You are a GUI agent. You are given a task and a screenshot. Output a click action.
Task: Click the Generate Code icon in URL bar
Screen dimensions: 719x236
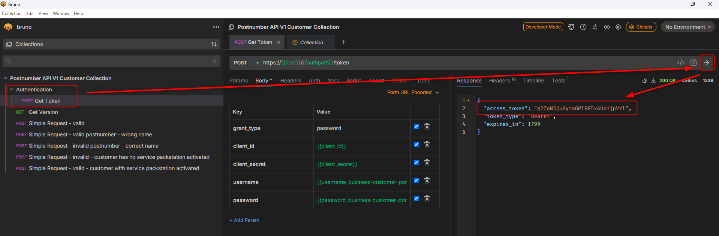pyautogui.click(x=681, y=63)
